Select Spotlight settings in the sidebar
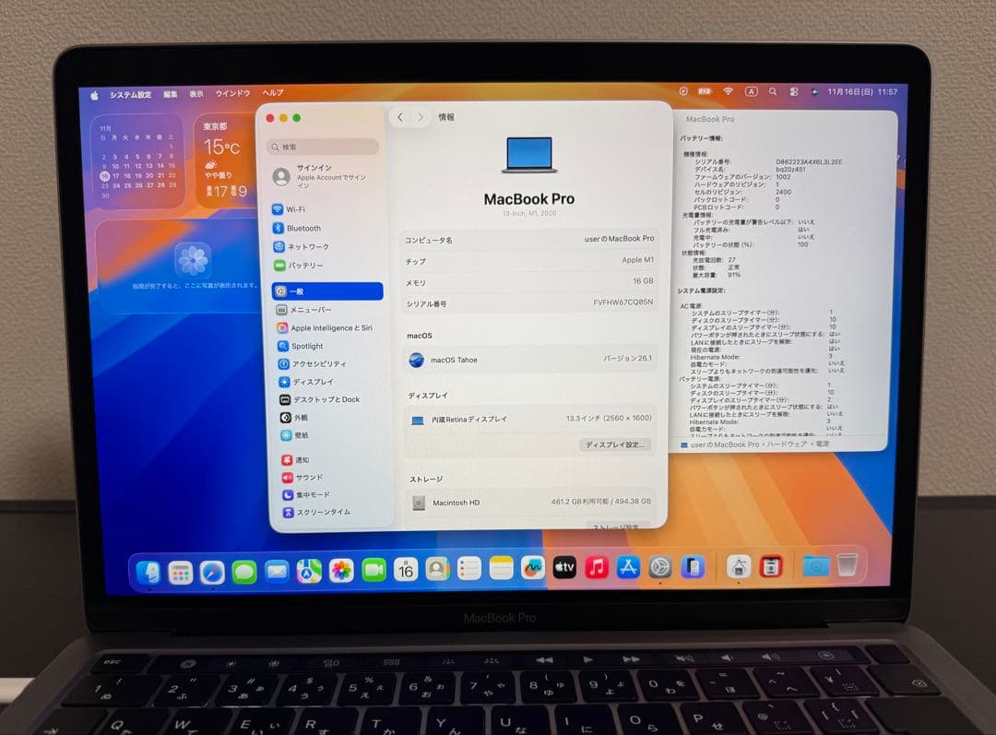 (x=311, y=345)
